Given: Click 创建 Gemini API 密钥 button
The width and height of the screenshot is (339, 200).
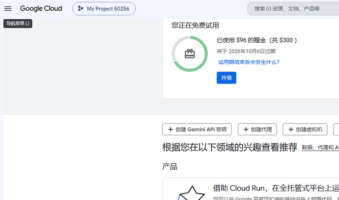Looking at the screenshot, I should click(x=197, y=129).
